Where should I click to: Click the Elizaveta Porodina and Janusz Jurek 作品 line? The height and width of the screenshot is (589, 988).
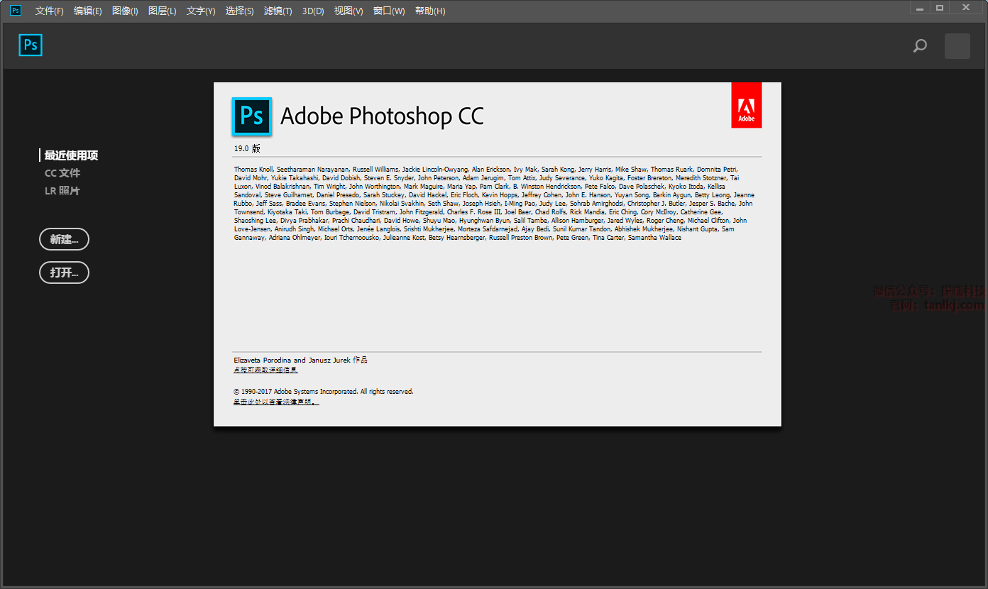point(301,360)
